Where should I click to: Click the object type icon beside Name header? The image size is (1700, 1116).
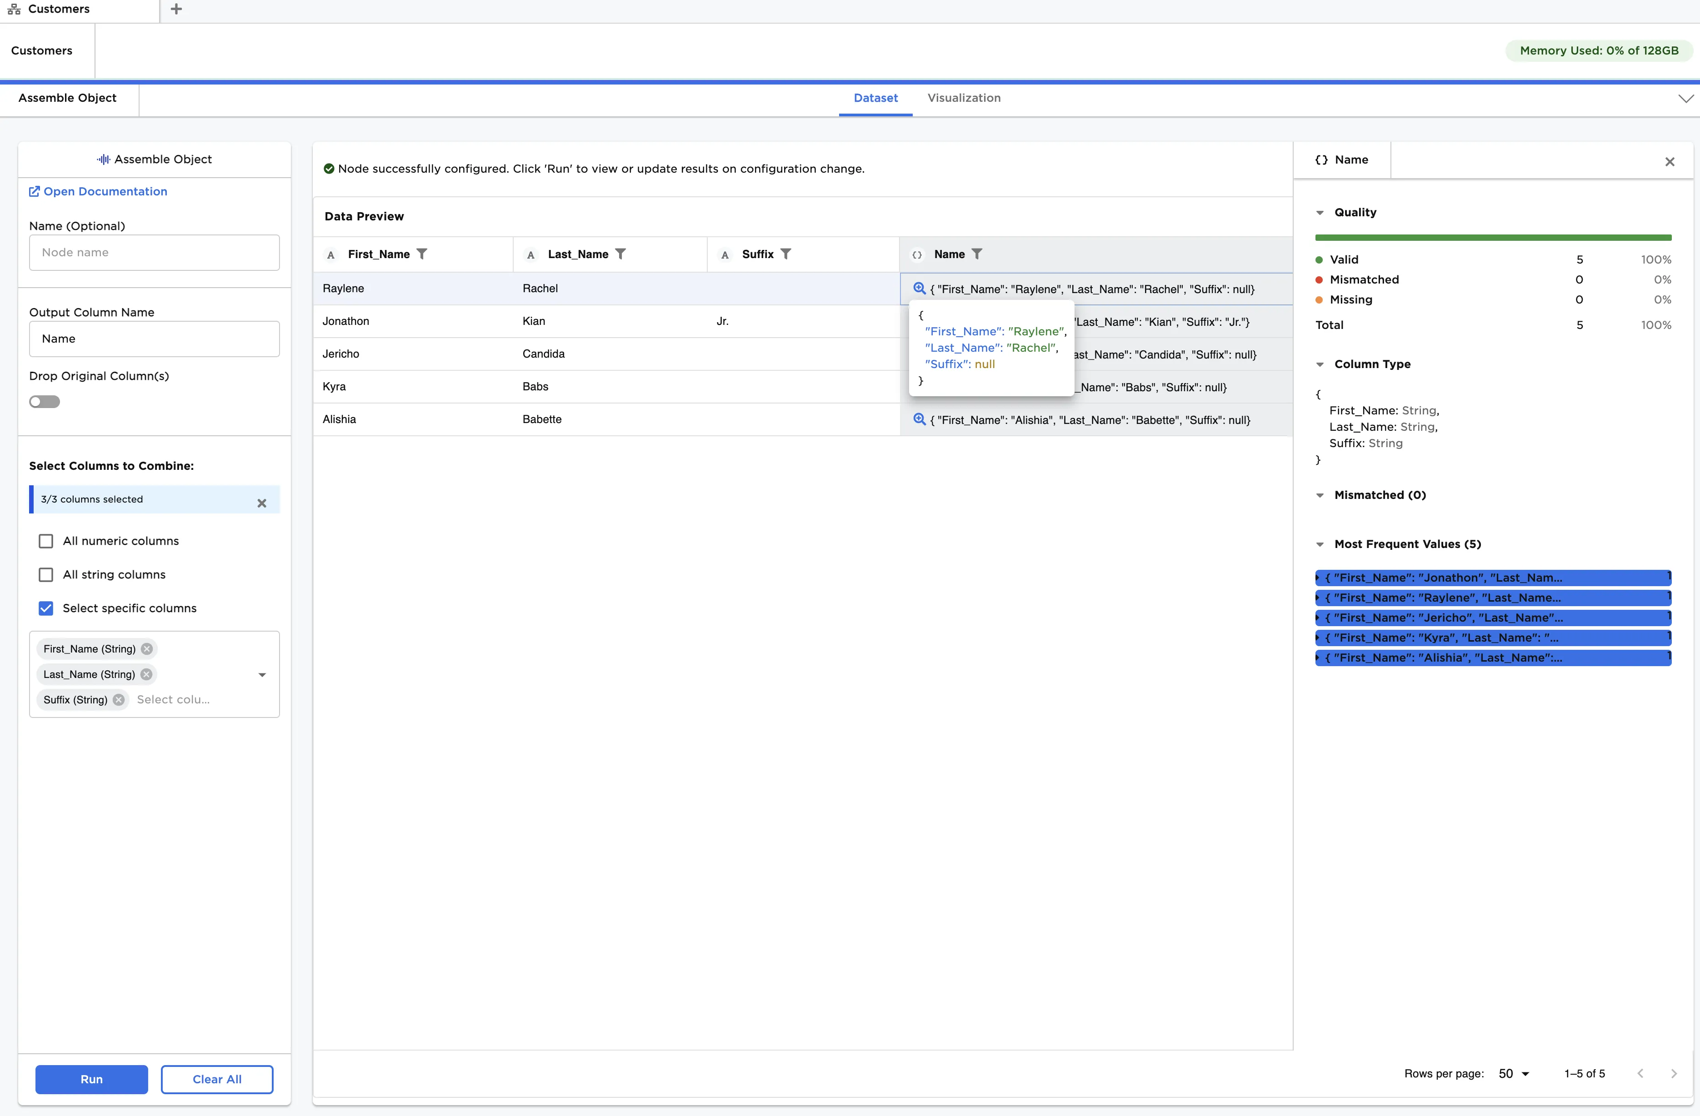(917, 254)
